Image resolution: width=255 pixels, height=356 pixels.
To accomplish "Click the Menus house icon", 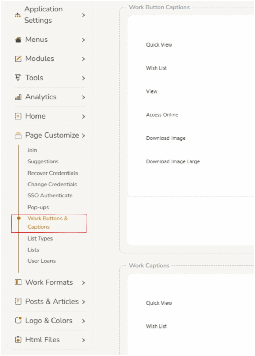I will (x=18, y=40).
